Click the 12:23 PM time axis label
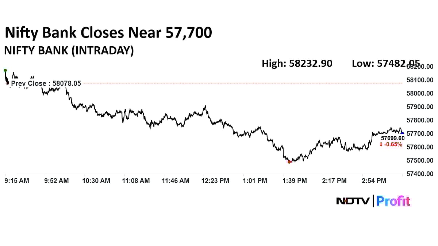The image size is (438, 246). coord(216,181)
